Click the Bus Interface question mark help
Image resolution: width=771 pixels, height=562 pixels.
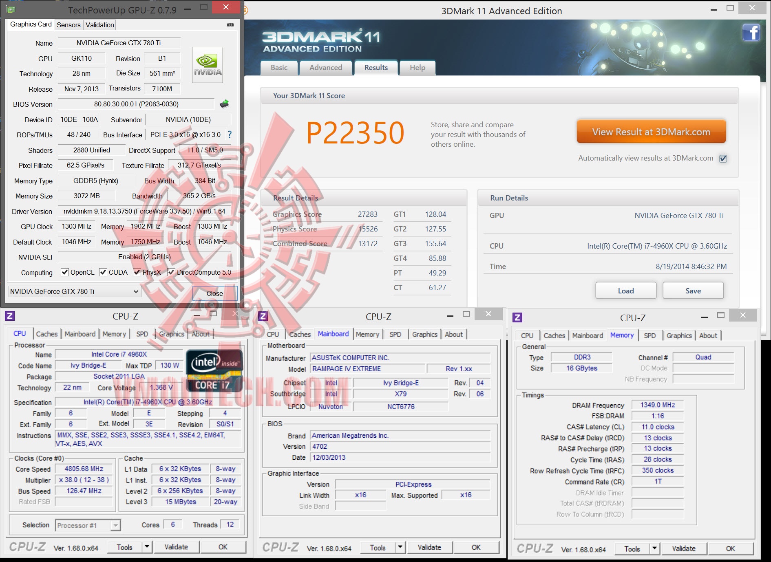click(x=230, y=134)
